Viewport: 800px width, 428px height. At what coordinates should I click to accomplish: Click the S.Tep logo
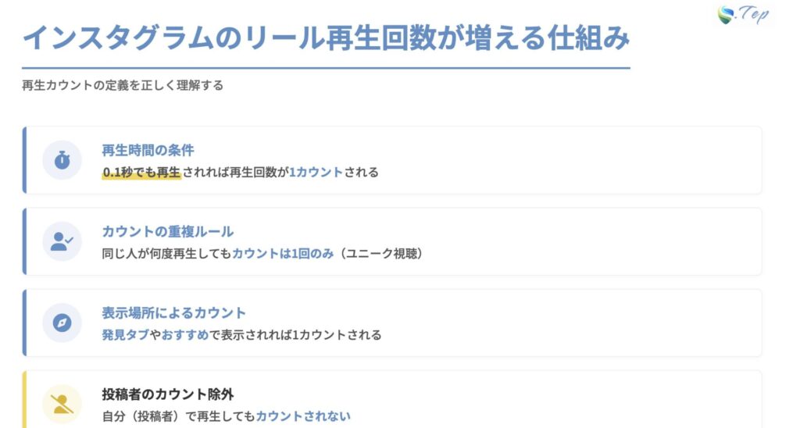(x=742, y=15)
